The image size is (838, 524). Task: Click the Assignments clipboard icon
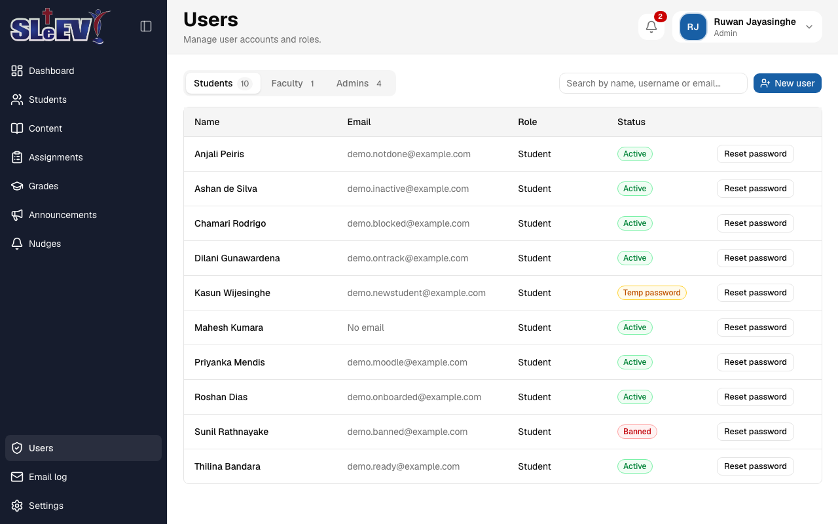tap(17, 157)
